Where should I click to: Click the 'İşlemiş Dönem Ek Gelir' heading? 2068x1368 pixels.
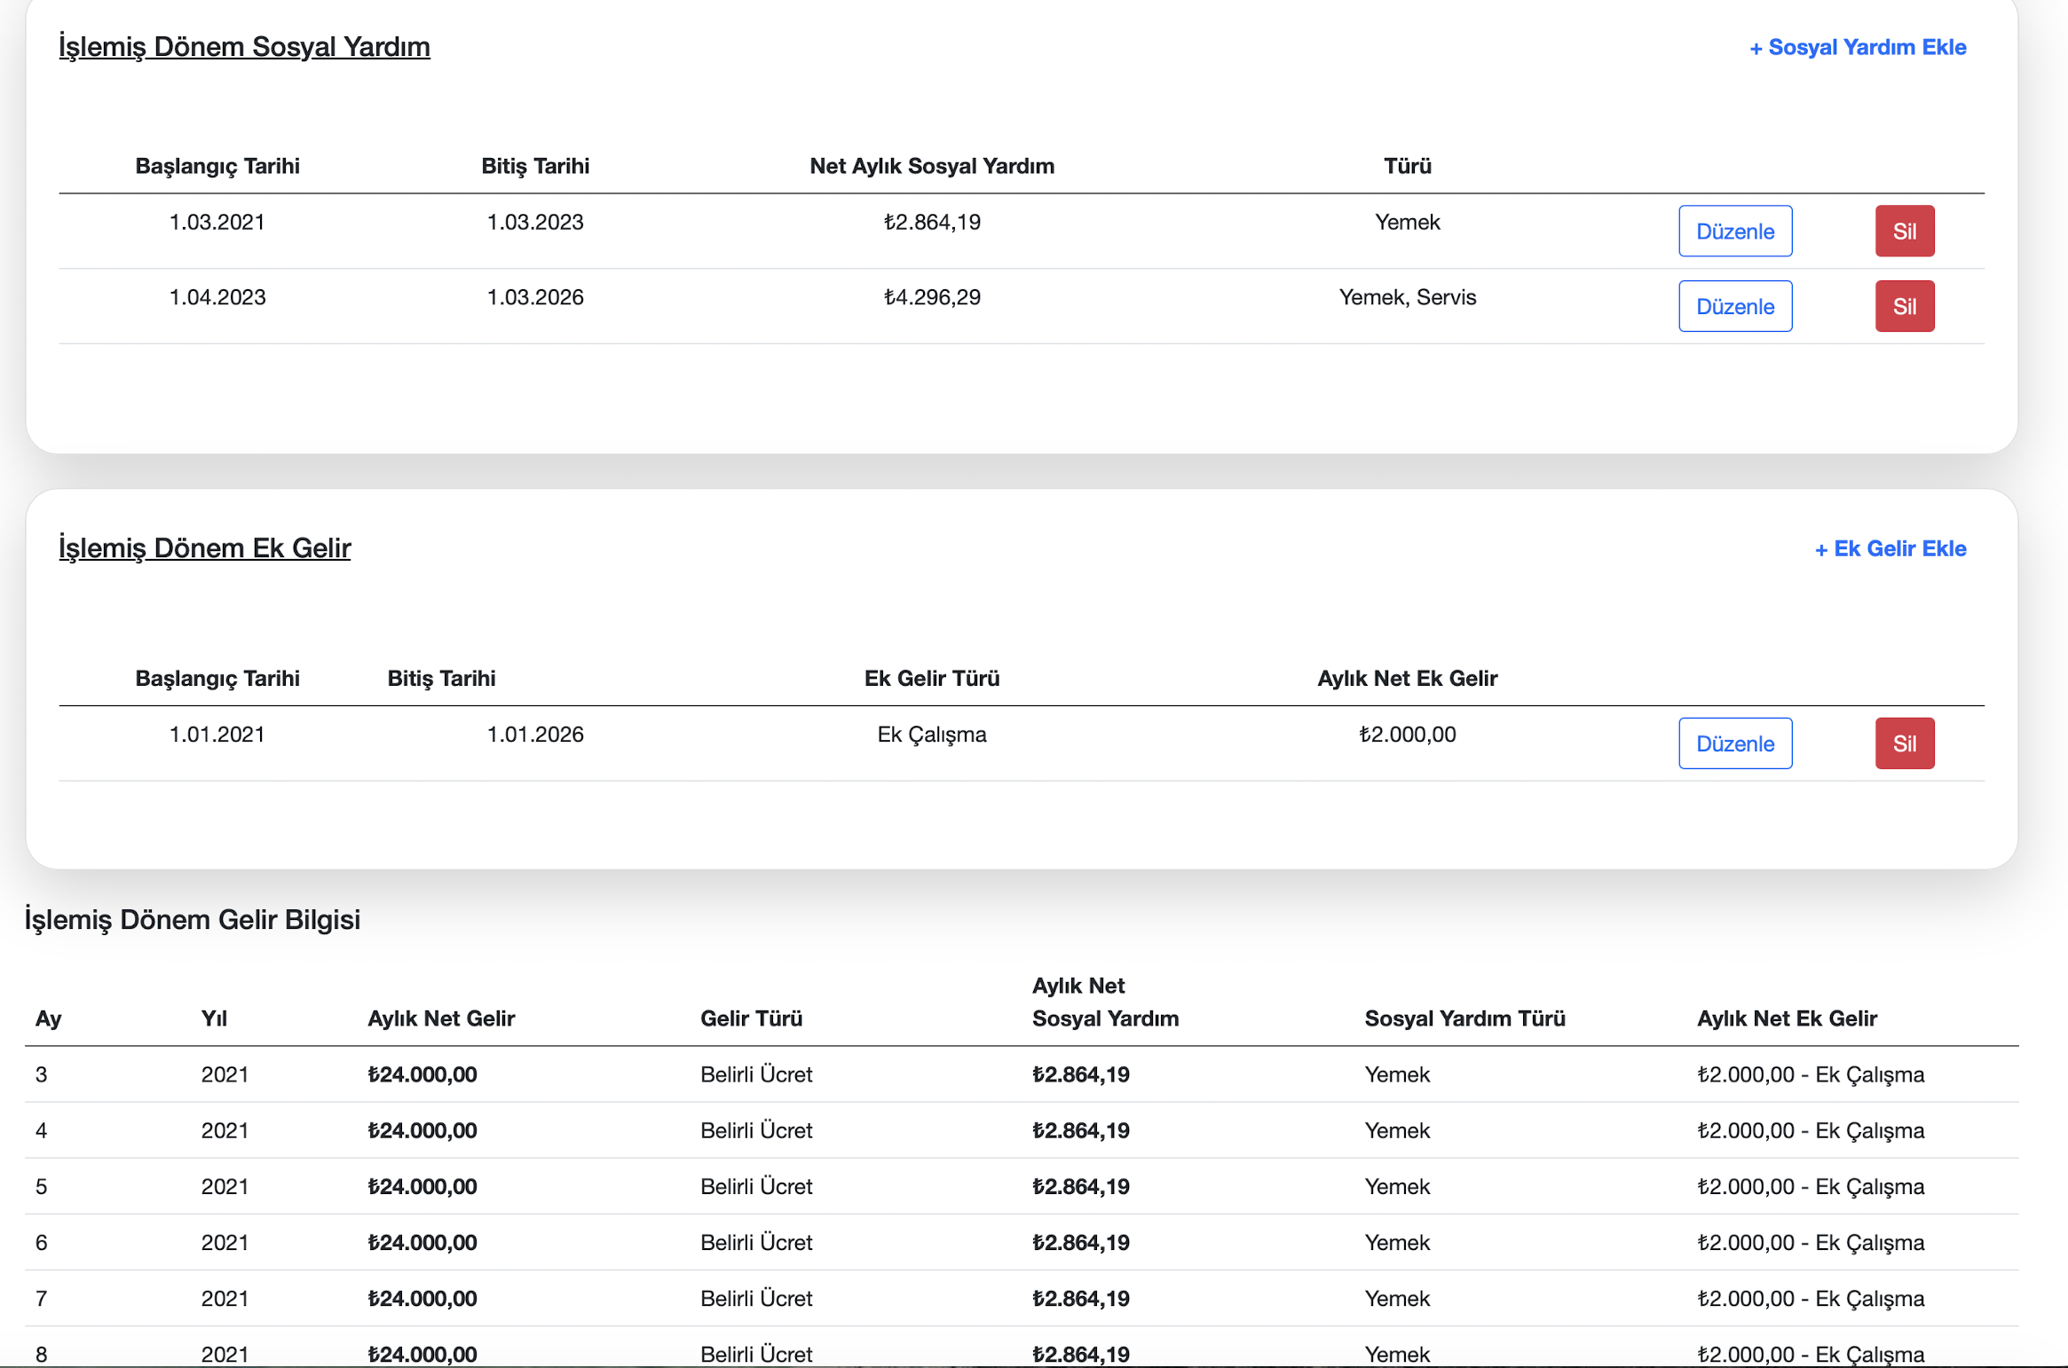tap(204, 547)
